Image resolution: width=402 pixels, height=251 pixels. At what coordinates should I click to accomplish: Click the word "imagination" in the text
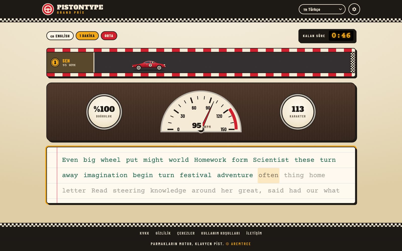(105, 175)
